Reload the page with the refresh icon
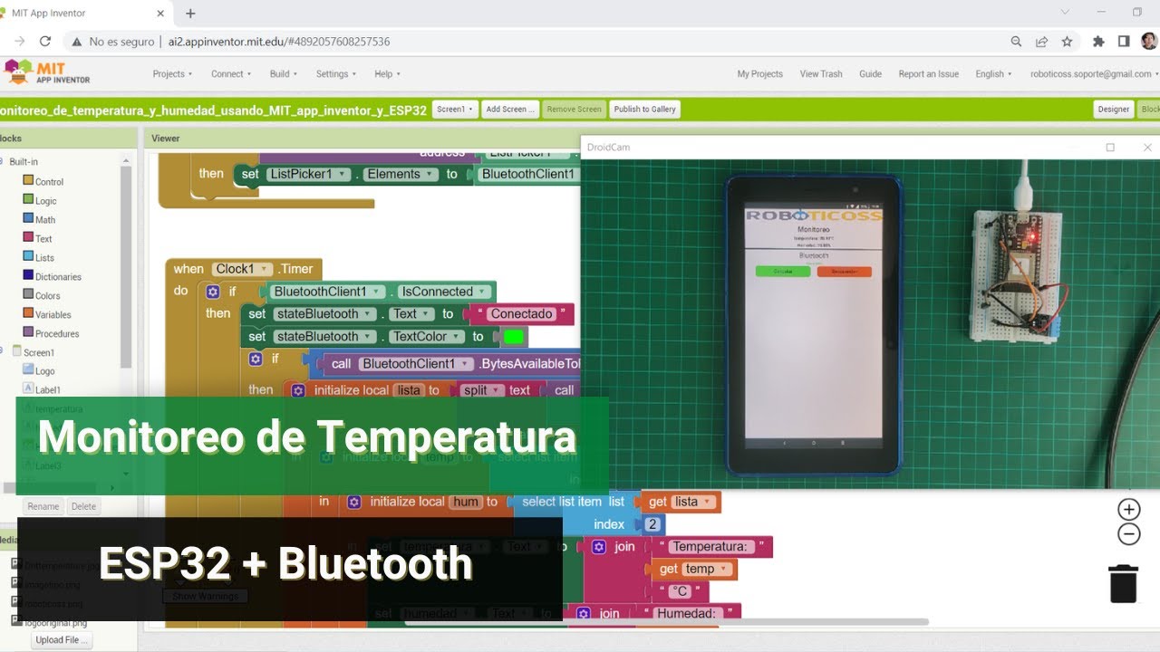The width and height of the screenshot is (1160, 652). point(45,41)
